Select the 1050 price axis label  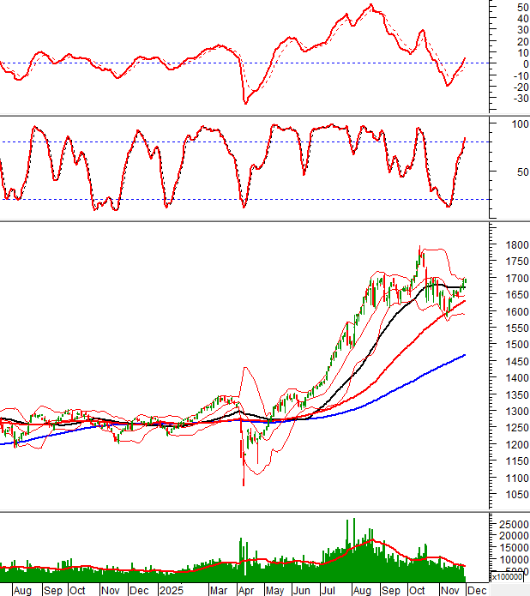pyautogui.click(x=507, y=495)
